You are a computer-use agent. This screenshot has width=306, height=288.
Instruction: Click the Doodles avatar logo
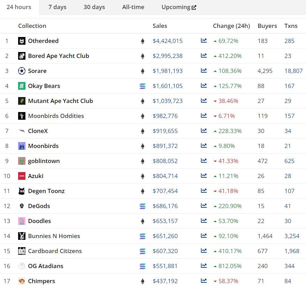22,221
